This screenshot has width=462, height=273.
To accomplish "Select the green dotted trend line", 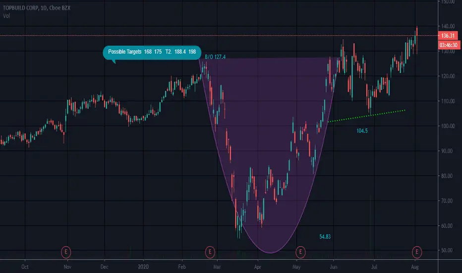I will [366, 116].
